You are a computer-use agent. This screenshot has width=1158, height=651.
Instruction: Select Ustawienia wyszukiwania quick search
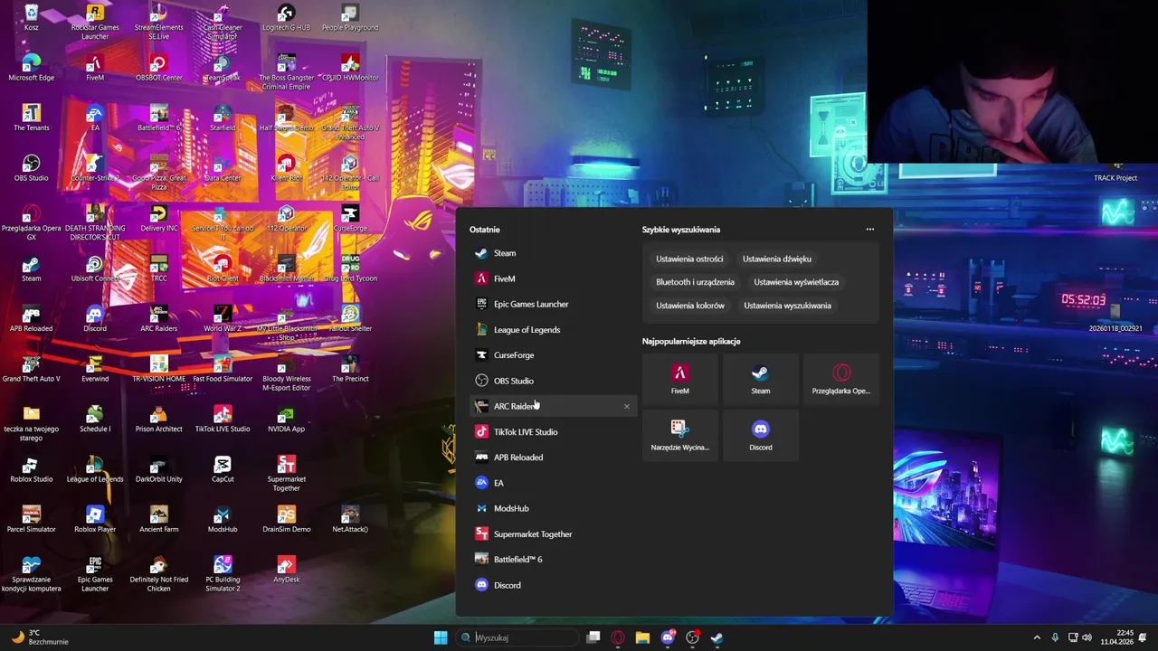787,306
